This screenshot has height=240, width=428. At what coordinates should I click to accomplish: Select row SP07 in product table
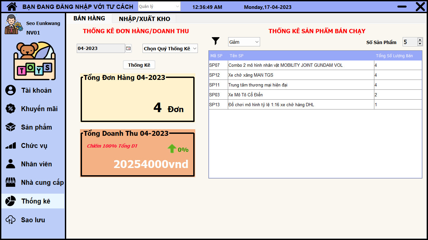coord(315,65)
